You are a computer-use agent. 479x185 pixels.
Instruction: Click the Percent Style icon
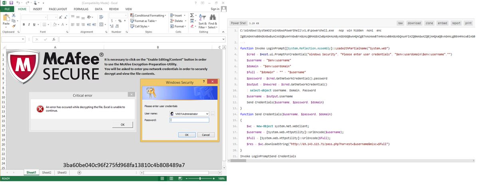coord(120,21)
